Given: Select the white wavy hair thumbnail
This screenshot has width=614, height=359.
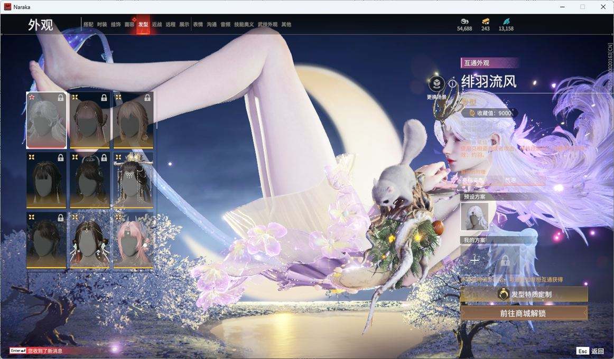Looking at the screenshot, I should (46, 120).
